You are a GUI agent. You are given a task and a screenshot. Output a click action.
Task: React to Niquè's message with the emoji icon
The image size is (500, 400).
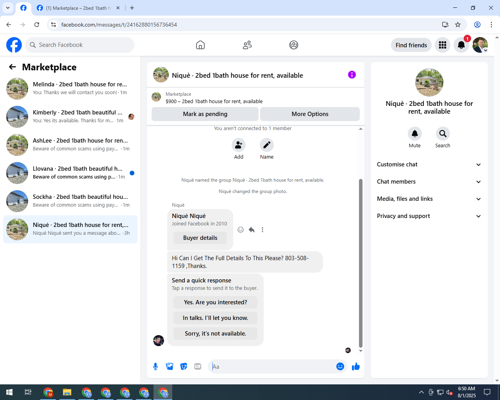[241, 230]
